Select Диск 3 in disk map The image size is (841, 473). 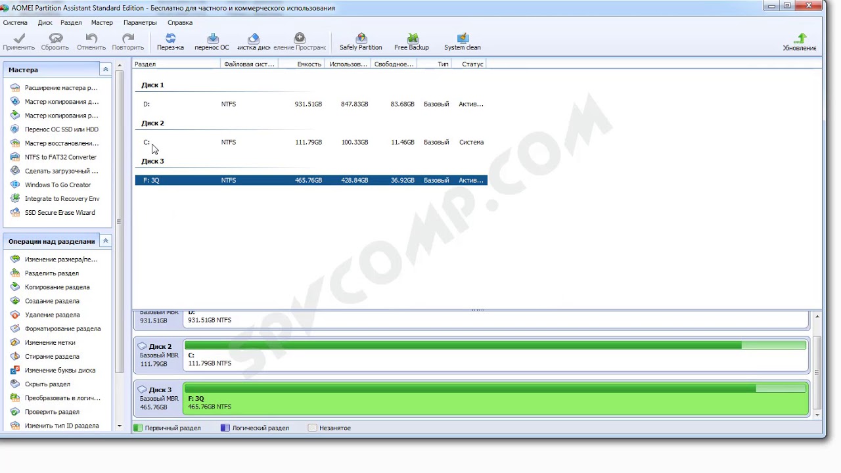pos(158,398)
